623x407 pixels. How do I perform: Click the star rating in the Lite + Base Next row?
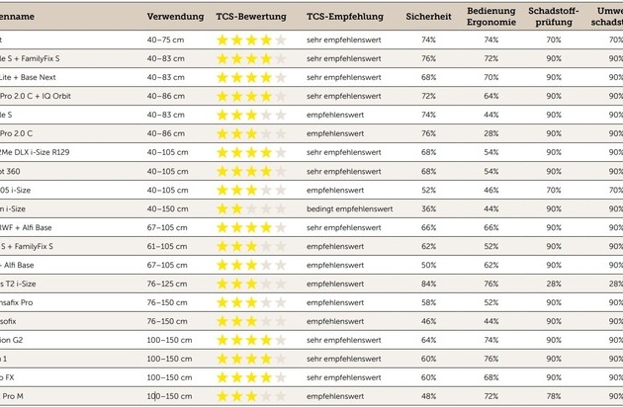point(251,78)
